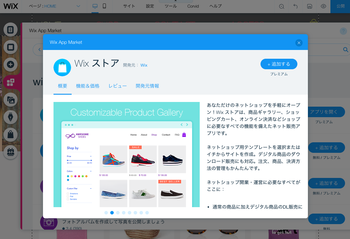Click the 公開 publish button
350x239 pixels.
340,6
